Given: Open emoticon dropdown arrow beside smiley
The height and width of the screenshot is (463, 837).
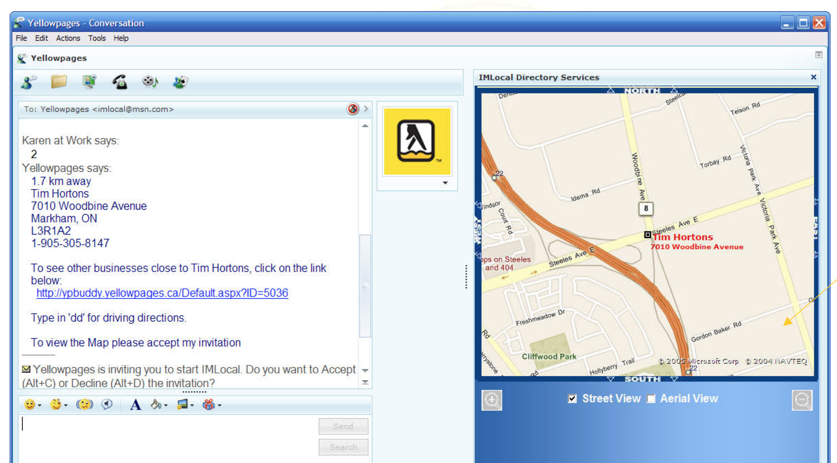Looking at the screenshot, I should pyautogui.click(x=40, y=406).
